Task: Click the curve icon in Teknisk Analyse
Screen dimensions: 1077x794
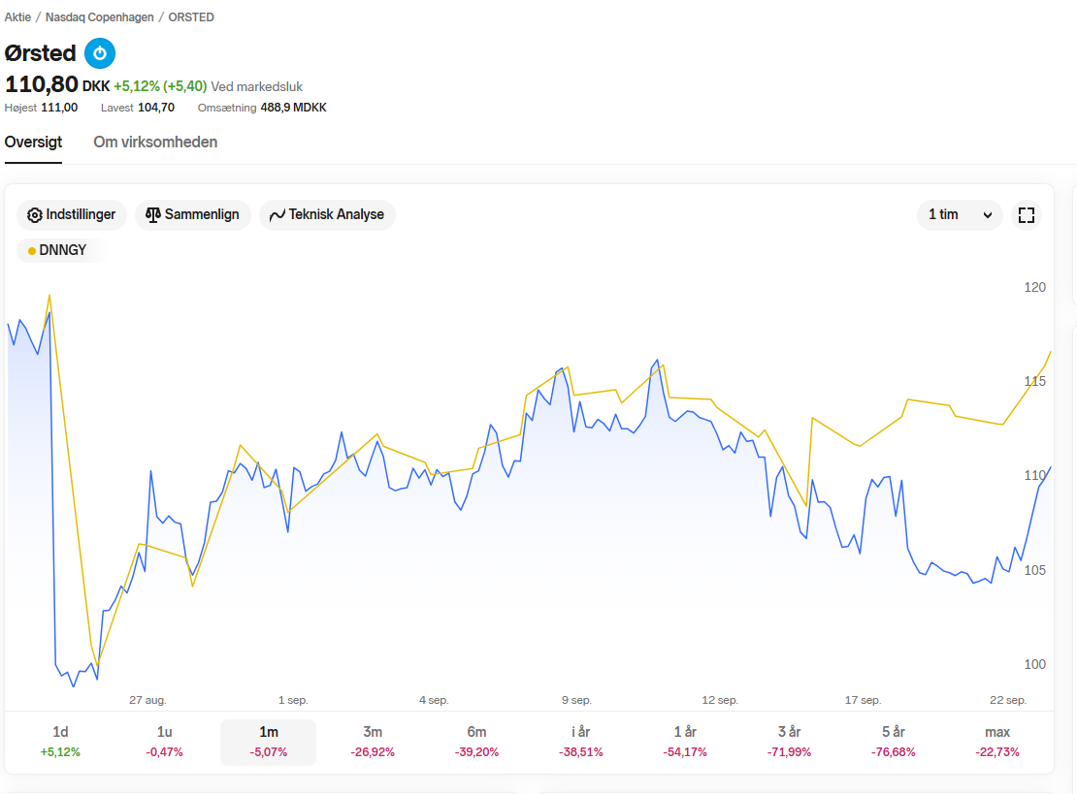Action: [x=277, y=215]
